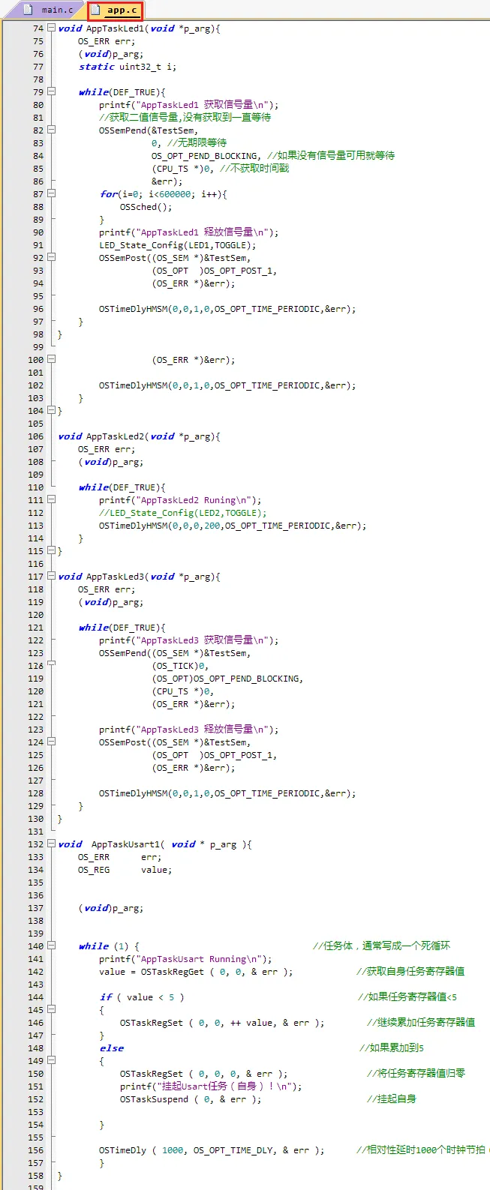Collapse AppTaskUsart1 function at line 132
The image size is (490, 1190).
(x=51, y=844)
